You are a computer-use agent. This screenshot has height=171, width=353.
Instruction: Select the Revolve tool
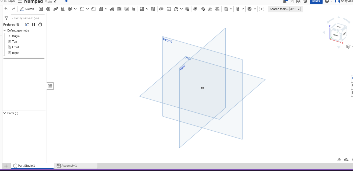pyautogui.click(x=48, y=9)
